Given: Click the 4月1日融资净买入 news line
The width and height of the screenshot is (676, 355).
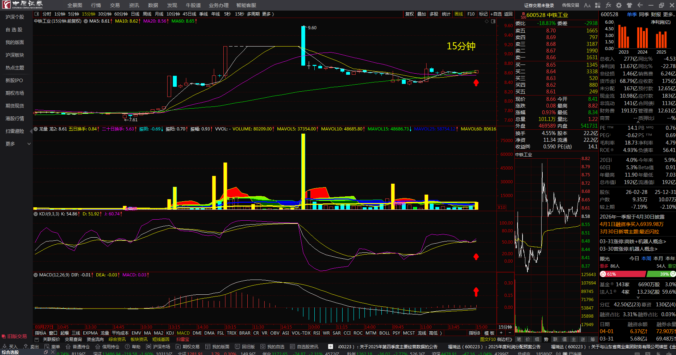Looking at the screenshot, I should coord(632,224).
